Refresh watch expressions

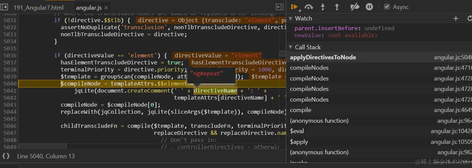(469, 18)
